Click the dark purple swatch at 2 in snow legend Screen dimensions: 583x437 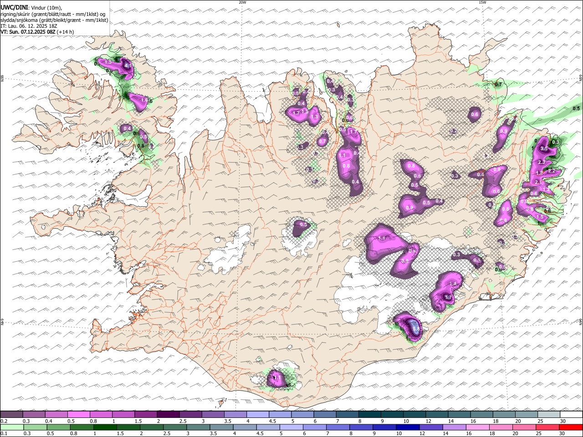click(x=168, y=415)
